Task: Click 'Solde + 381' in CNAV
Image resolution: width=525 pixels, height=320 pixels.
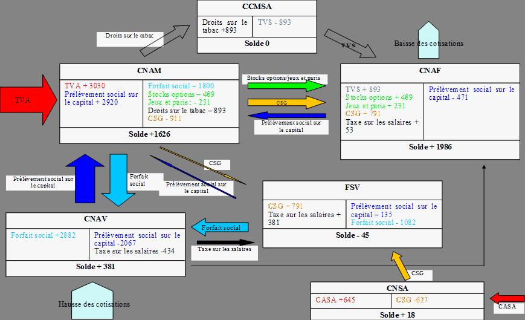Action: 95,267
